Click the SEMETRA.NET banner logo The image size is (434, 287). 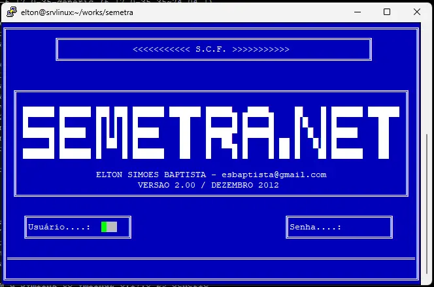[x=211, y=133]
